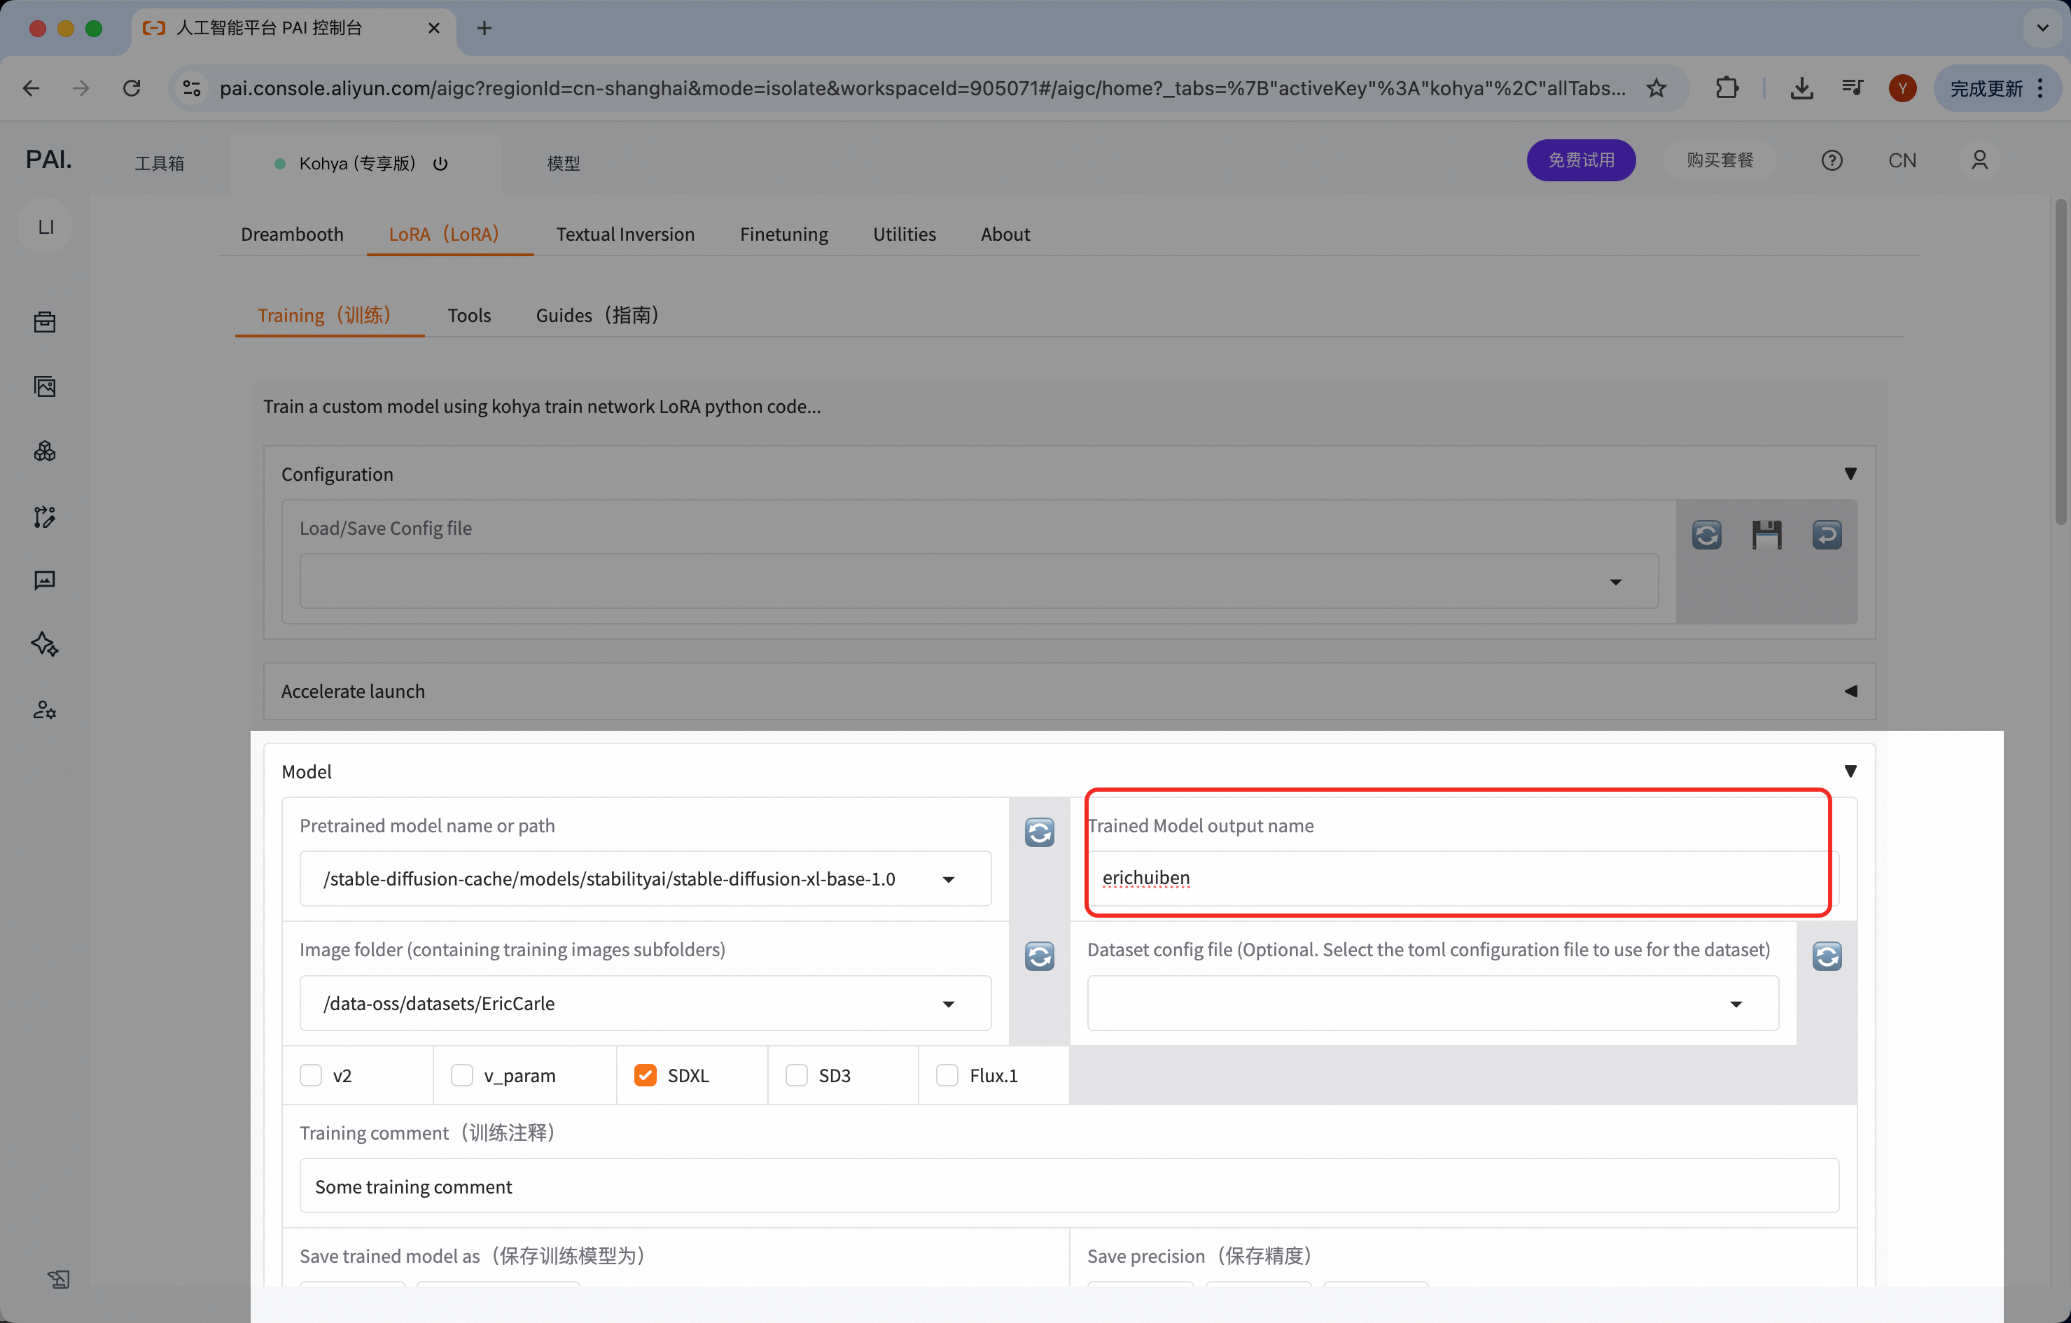Click the floppy disk save config icon

click(x=1766, y=535)
